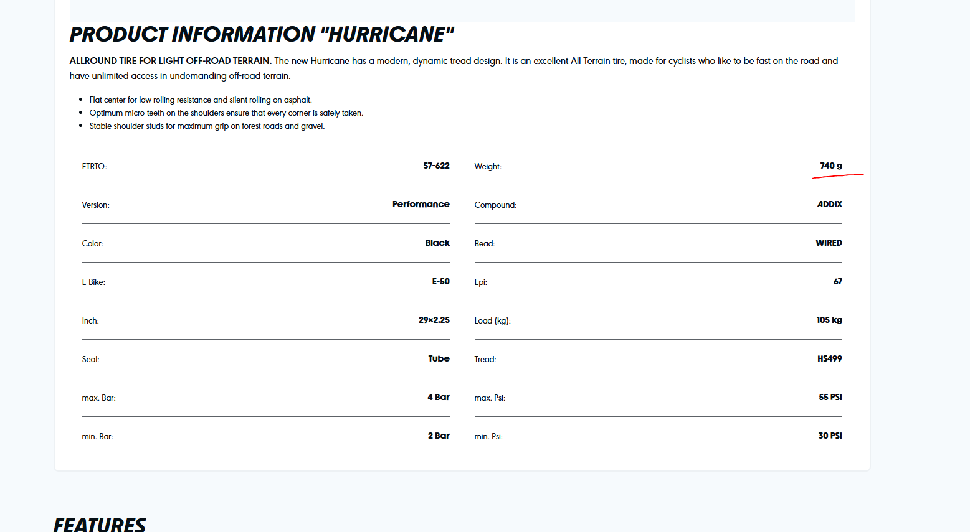Screen dimensions: 970x532
Task: Click the Performance version value
Action: coord(421,204)
